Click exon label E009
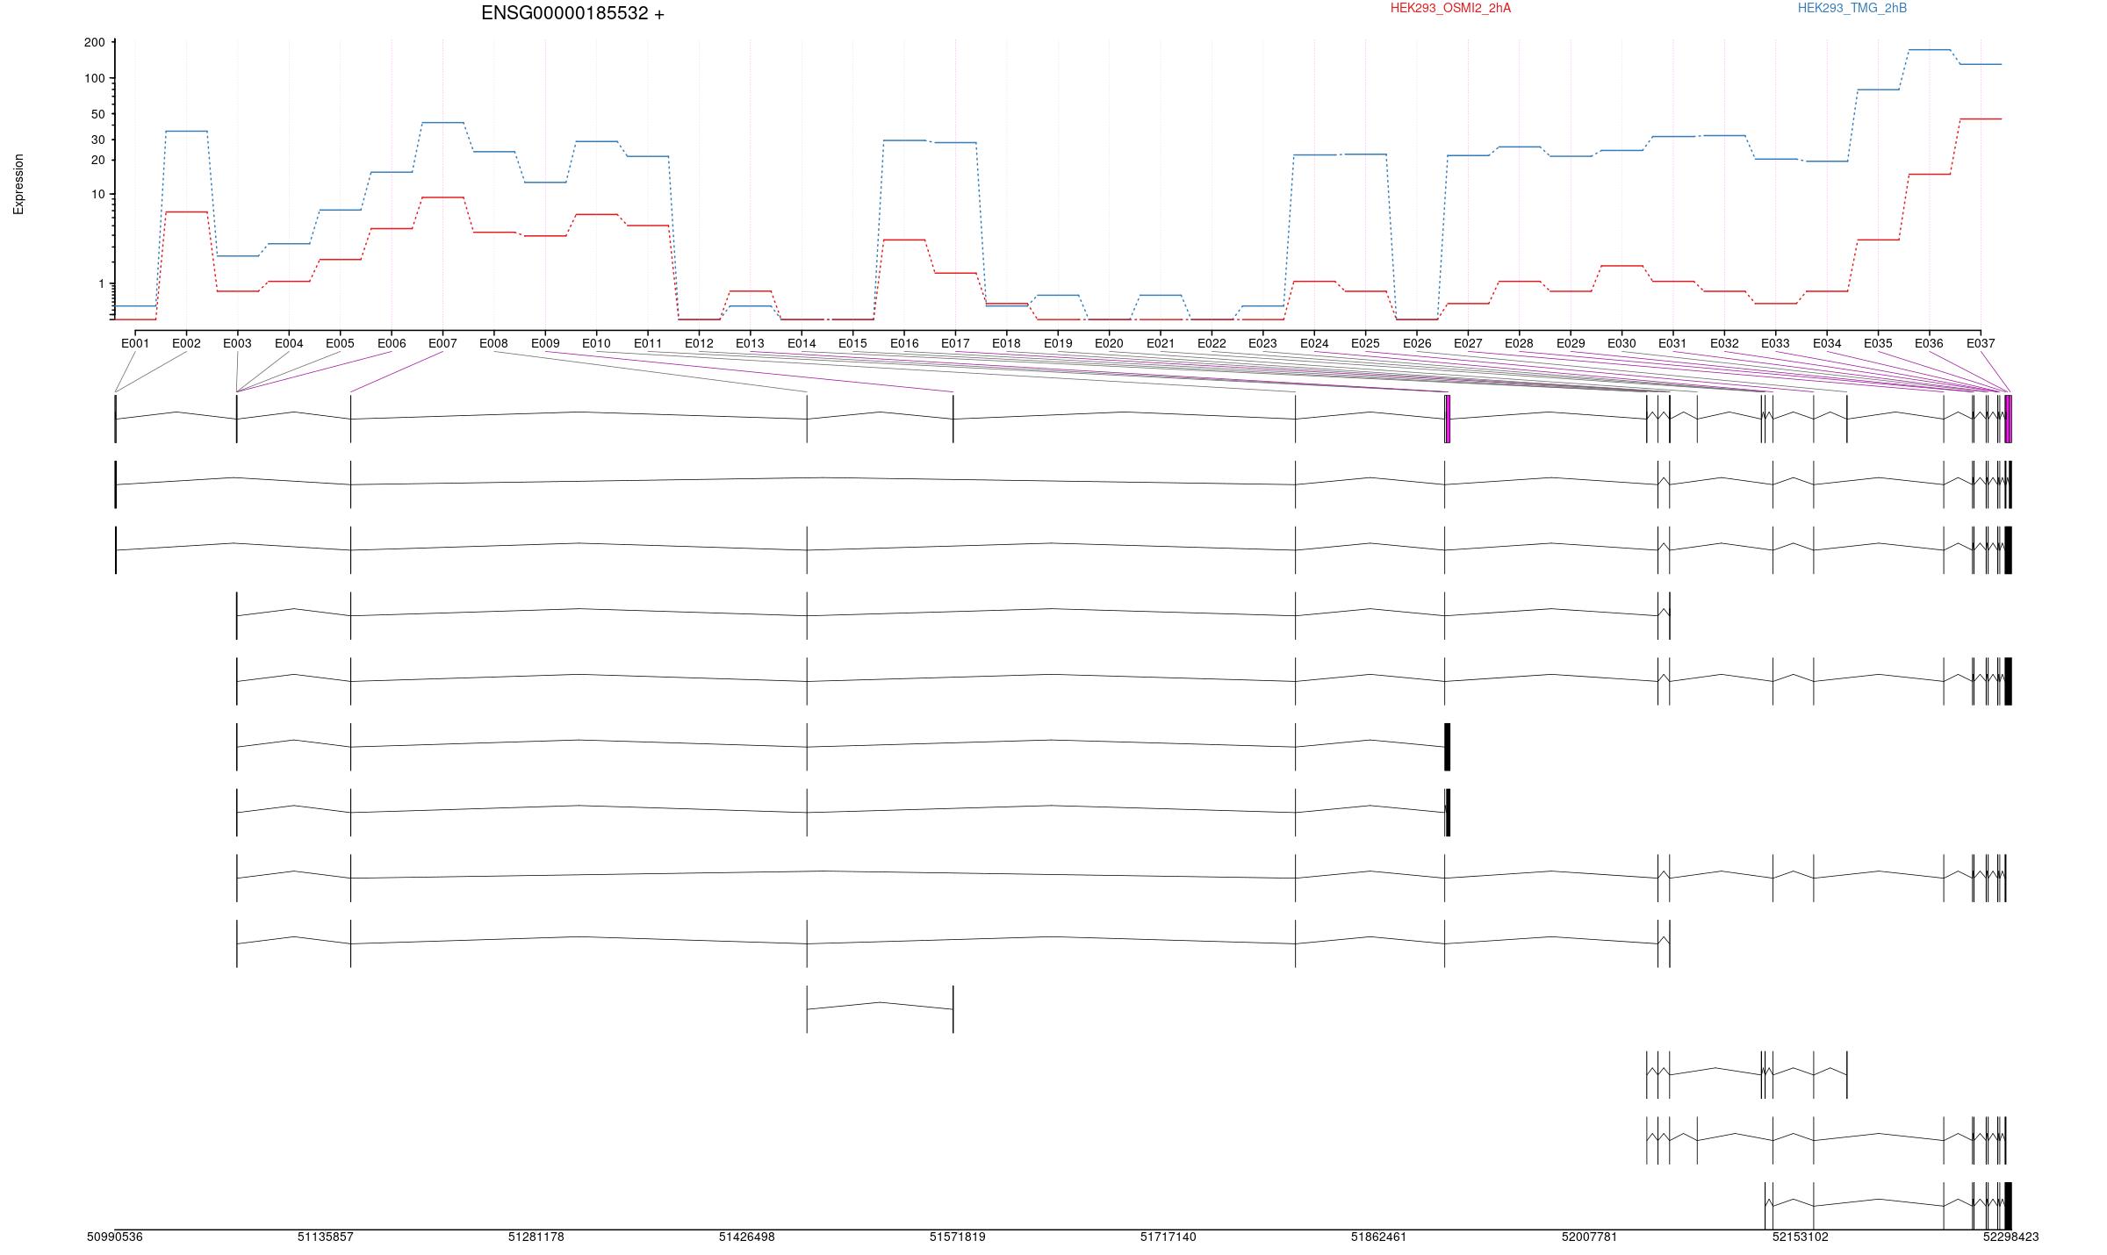 tap(545, 343)
